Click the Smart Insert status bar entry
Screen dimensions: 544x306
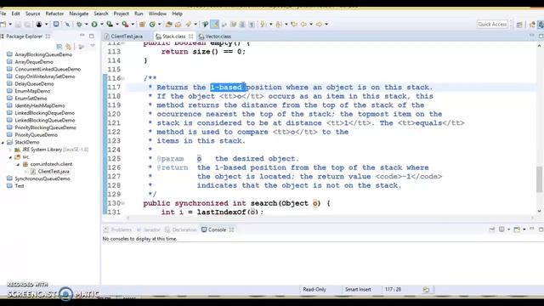pos(358,289)
